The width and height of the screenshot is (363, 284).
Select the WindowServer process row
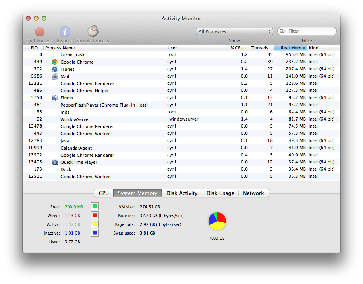point(181,119)
